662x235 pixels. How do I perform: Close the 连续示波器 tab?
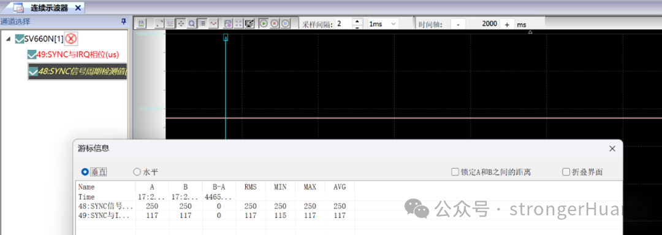click(78, 7)
